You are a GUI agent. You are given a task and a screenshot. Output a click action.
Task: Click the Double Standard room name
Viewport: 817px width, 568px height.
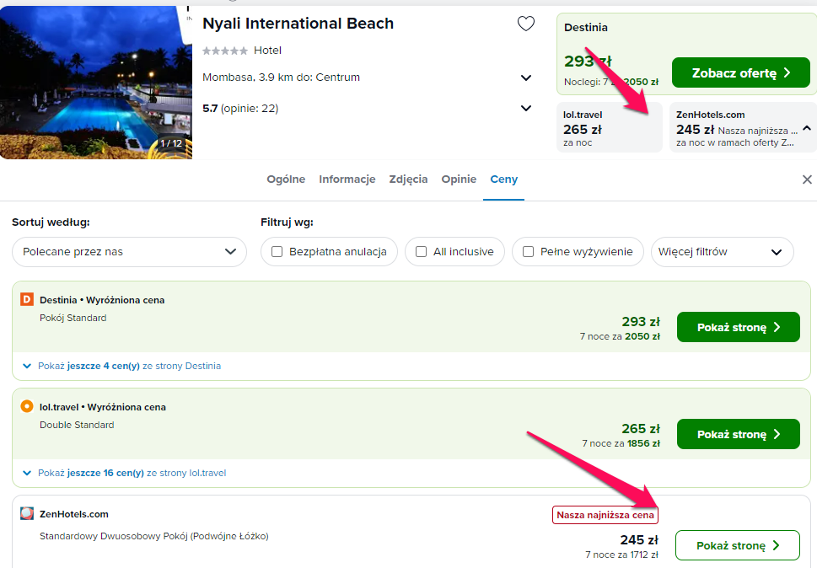pyautogui.click(x=77, y=425)
